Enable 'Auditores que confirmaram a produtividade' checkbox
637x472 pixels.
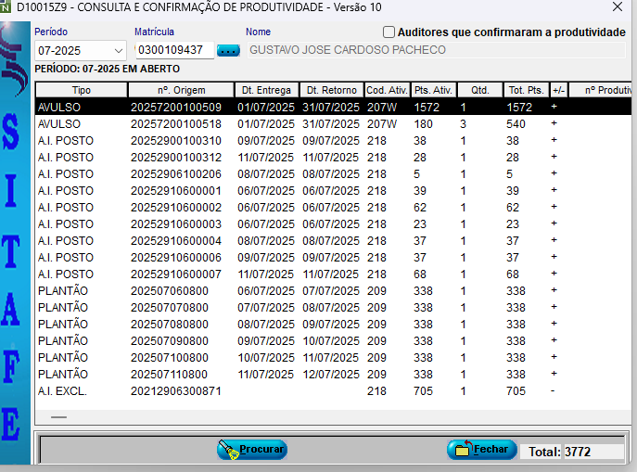389,32
